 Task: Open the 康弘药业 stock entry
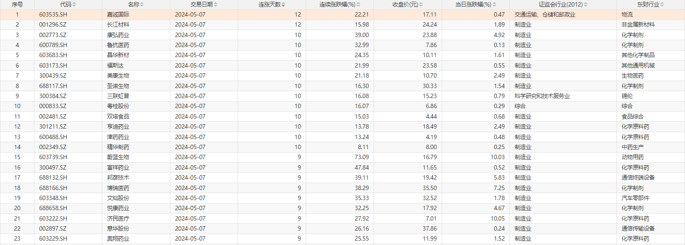point(118,35)
